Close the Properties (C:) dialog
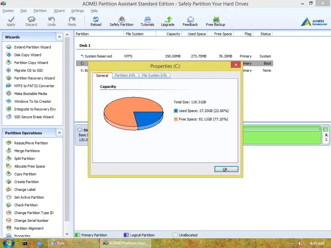This screenshot has width=331, height=248. tap(236, 65)
